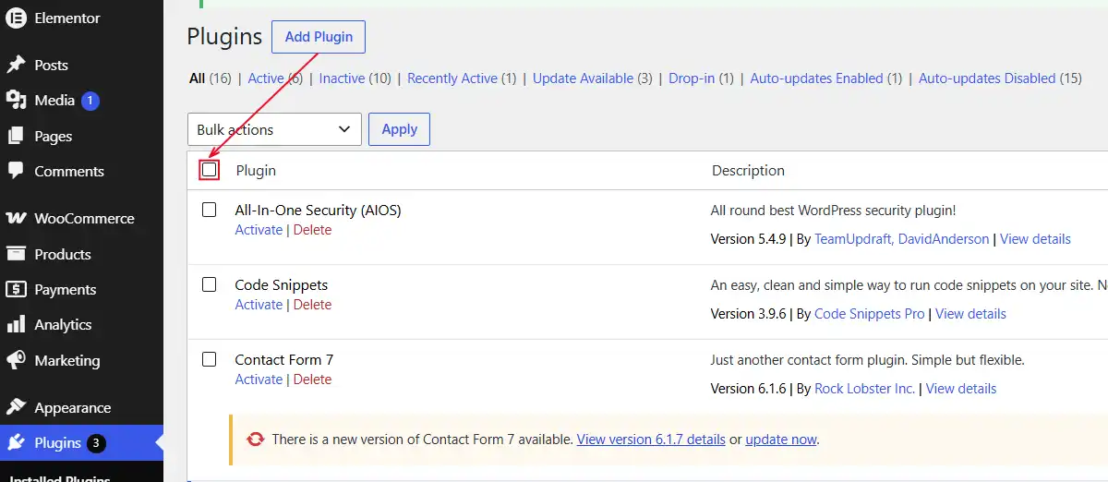The height and width of the screenshot is (482, 1108).
Task: Activate the All-In-One Security plugin
Action: [259, 230]
